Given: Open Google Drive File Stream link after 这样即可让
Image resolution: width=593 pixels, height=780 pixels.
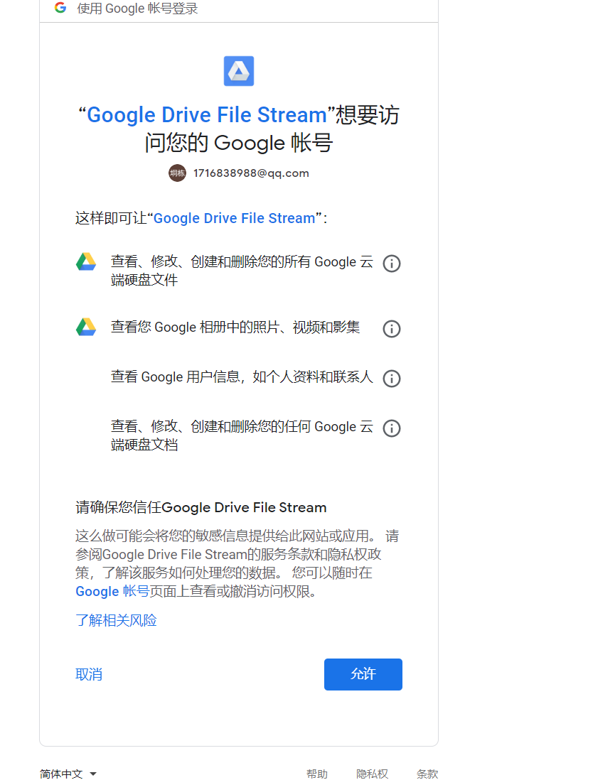Looking at the screenshot, I should pyautogui.click(x=234, y=218).
